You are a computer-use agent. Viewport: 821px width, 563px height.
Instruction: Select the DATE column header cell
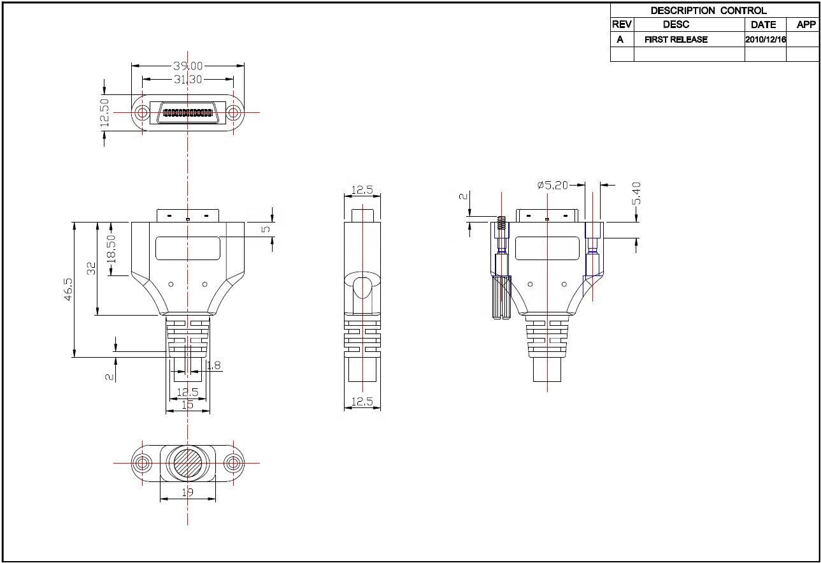(764, 25)
